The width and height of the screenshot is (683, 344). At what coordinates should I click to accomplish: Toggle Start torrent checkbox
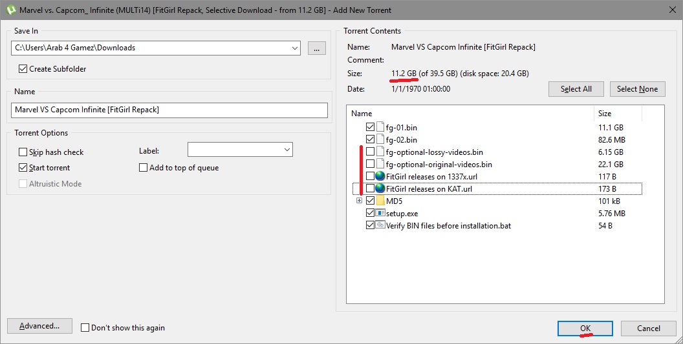tap(23, 167)
